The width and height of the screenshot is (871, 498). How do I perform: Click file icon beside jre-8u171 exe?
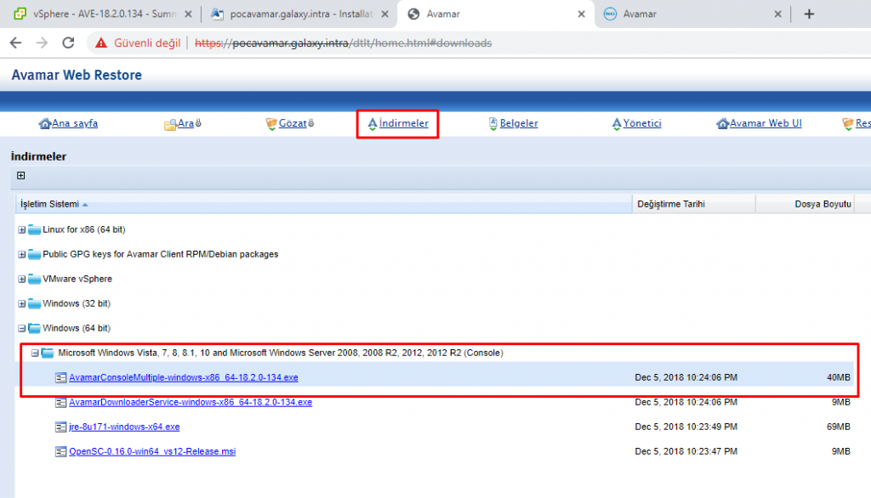pos(61,427)
